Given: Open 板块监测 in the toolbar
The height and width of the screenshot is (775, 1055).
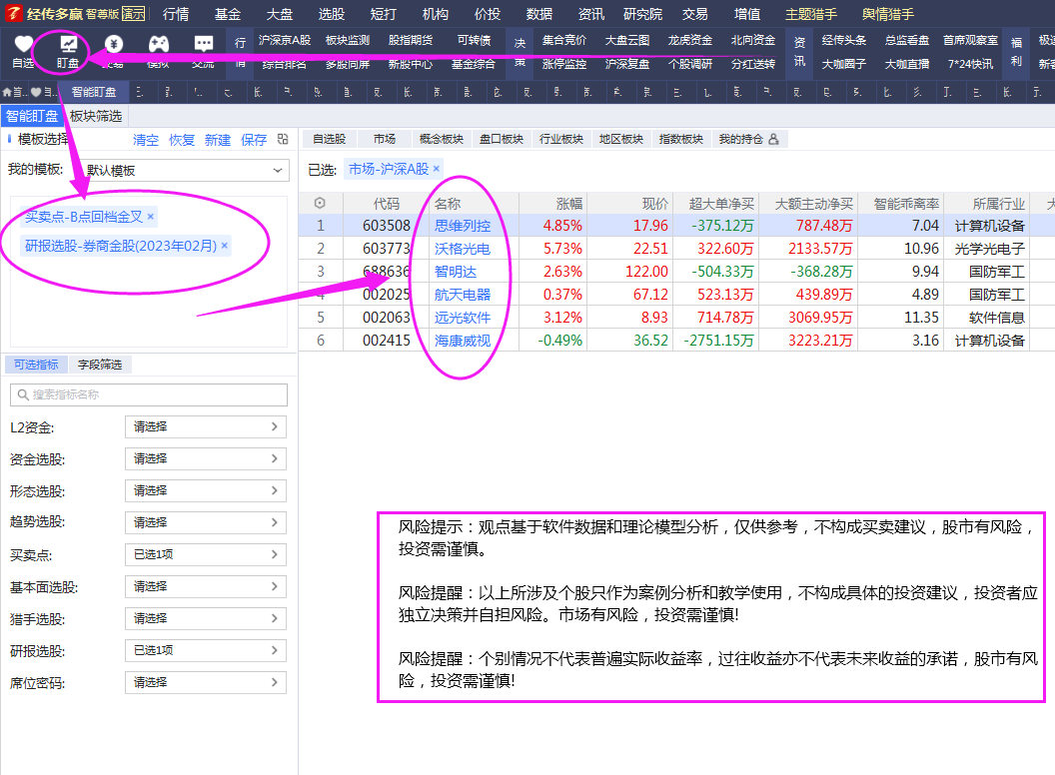Looking at the screenshot, I should point(348,40).
